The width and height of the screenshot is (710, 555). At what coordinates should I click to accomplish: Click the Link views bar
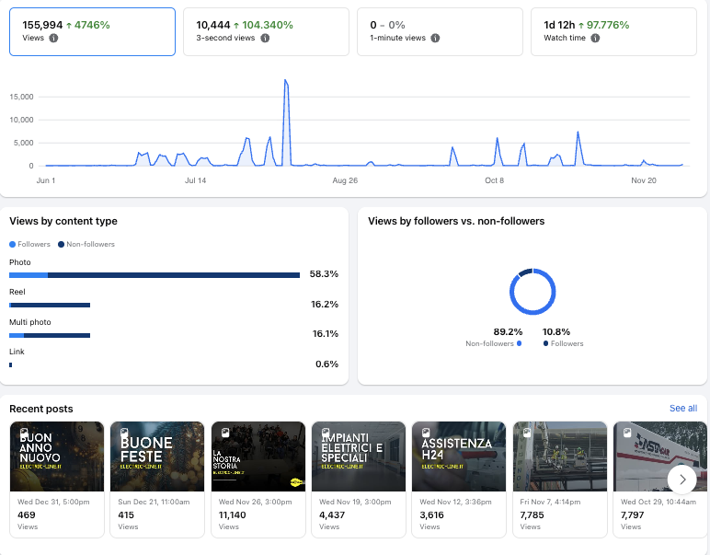[11, 364]
